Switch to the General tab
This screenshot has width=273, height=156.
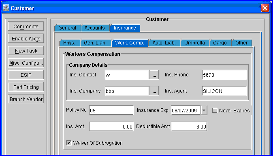(x=67, y=28)
